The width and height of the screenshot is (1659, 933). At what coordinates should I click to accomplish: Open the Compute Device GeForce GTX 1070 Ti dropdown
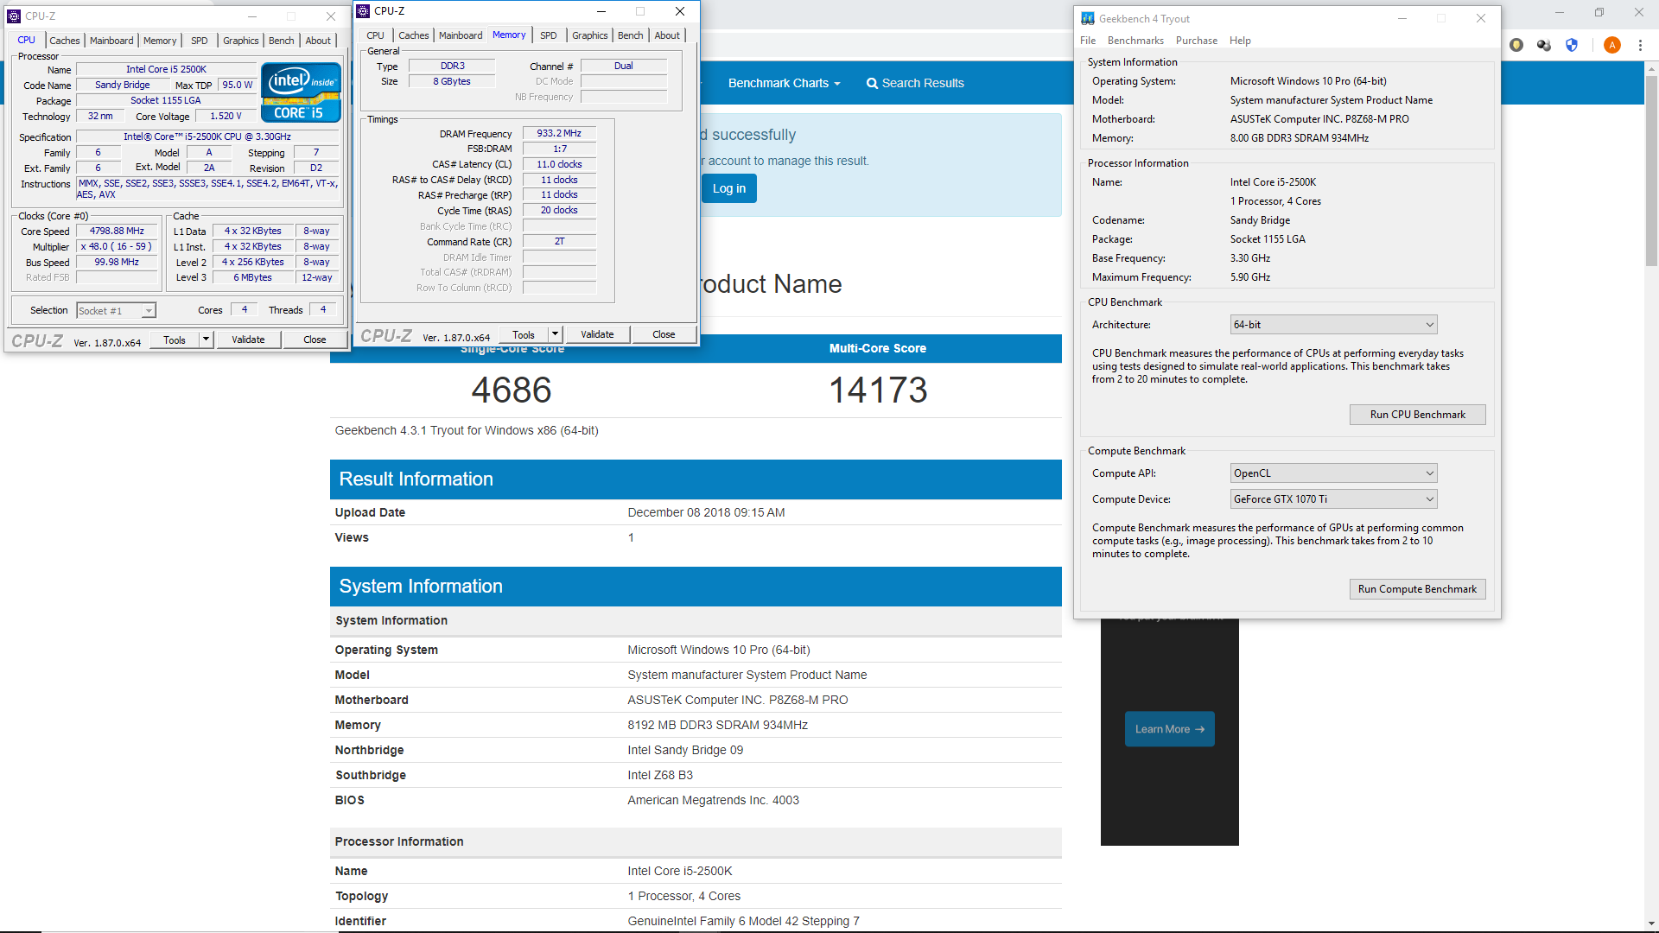click(1333, 499)
